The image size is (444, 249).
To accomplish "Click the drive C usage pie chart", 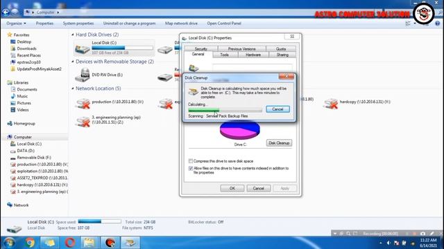I will tap(239, 130).
